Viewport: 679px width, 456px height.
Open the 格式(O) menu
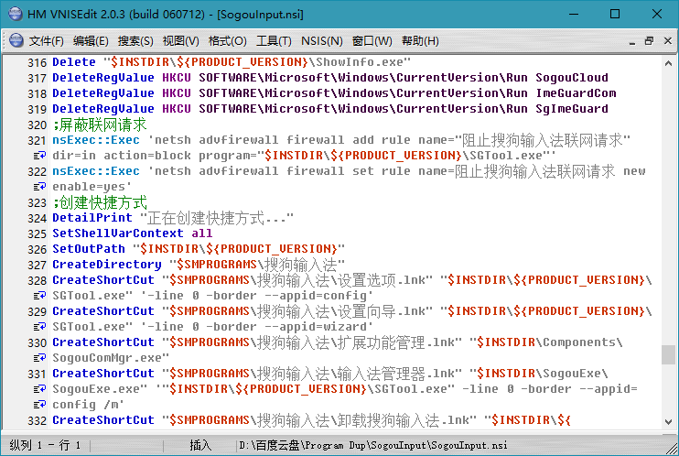(227, 41)
